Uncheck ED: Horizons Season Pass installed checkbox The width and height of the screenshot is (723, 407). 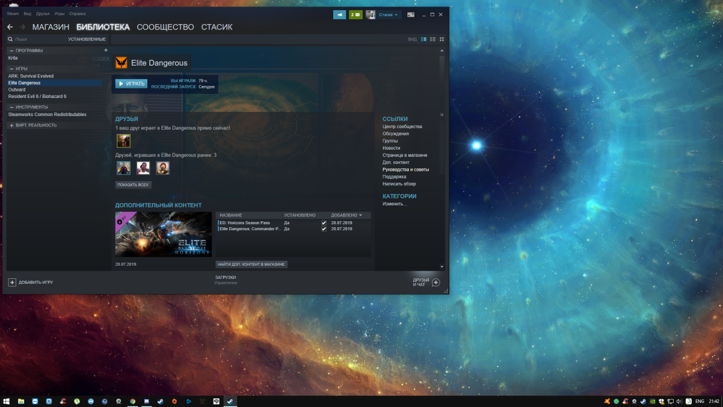tap(324, 223)
